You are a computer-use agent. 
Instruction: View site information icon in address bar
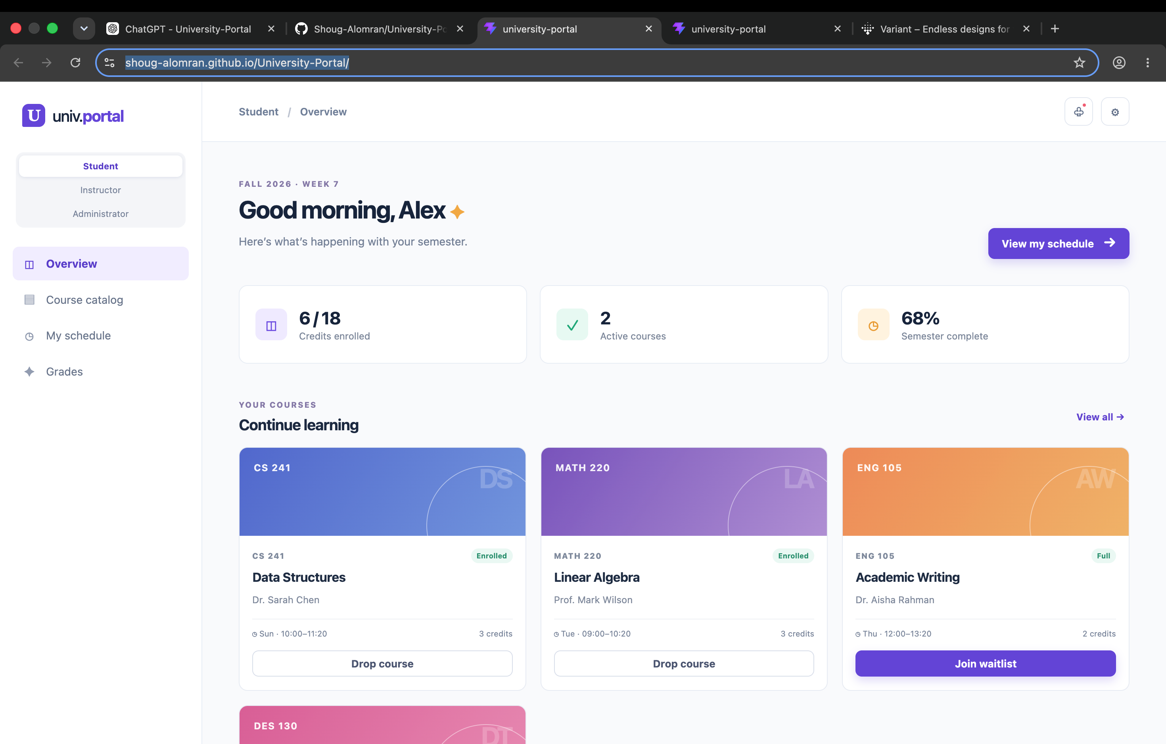[x=110, y=62]
